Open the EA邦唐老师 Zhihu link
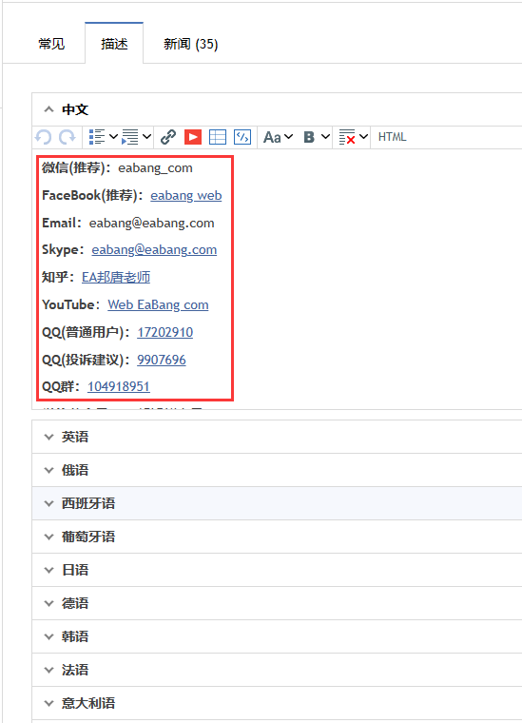Screen dimensions: 522x723 [x=116, y=277]
